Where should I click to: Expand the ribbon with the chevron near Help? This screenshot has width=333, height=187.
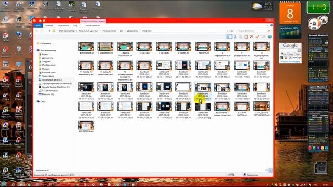tap(267, 25)
